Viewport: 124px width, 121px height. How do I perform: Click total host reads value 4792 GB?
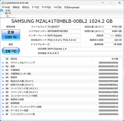click(113, 27)
